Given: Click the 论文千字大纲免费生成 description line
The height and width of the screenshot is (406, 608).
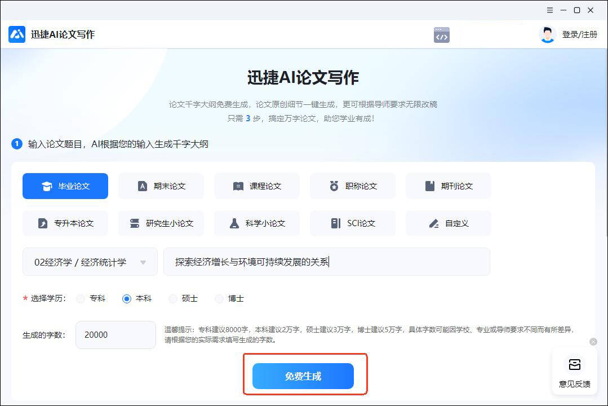Looking at the screenshot, I should pos(303,104).
